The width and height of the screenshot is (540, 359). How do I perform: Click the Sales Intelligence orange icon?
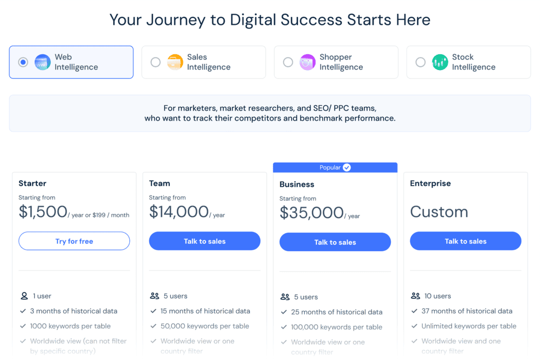[175, 62]
